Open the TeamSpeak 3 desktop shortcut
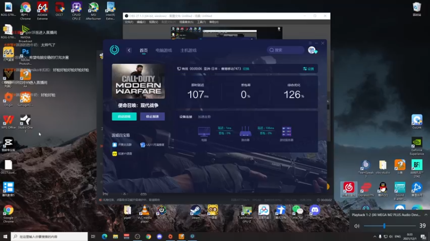Image resolution: width=430 pixels, height=241 pixels. [366, 169]
